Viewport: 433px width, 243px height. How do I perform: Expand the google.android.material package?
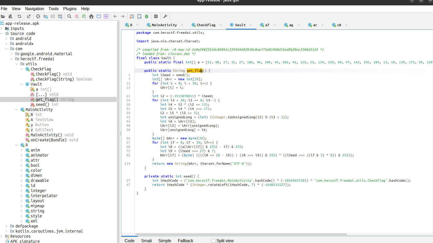[x=11, y=54]
